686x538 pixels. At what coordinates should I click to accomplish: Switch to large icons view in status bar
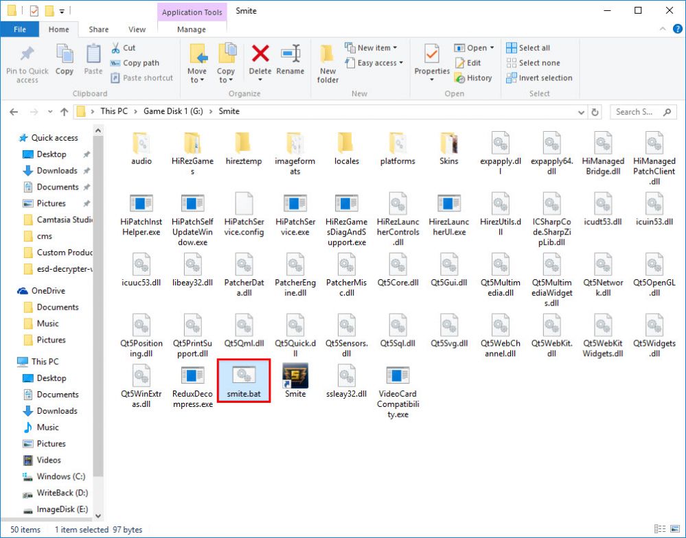676,529
